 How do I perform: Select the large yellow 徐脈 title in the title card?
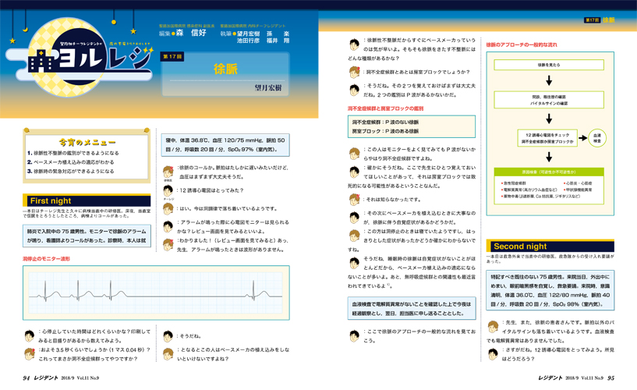point(225,69)
